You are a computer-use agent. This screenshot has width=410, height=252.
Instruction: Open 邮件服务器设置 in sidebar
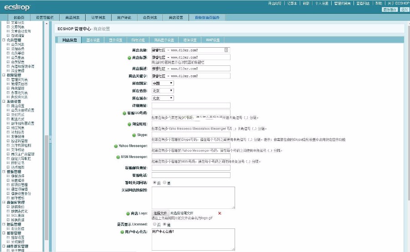coord(22,124)
